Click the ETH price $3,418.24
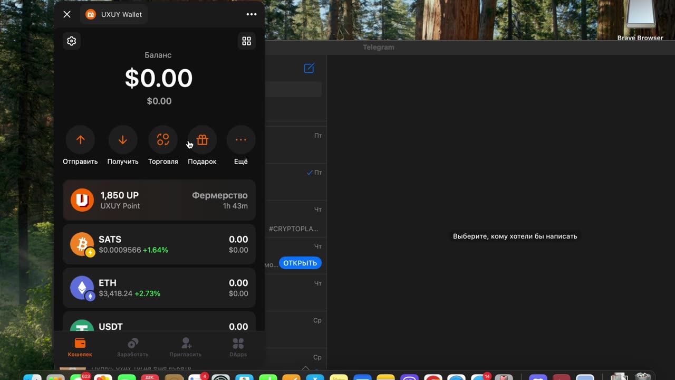The image size is (675, 380). coord(115,293)
